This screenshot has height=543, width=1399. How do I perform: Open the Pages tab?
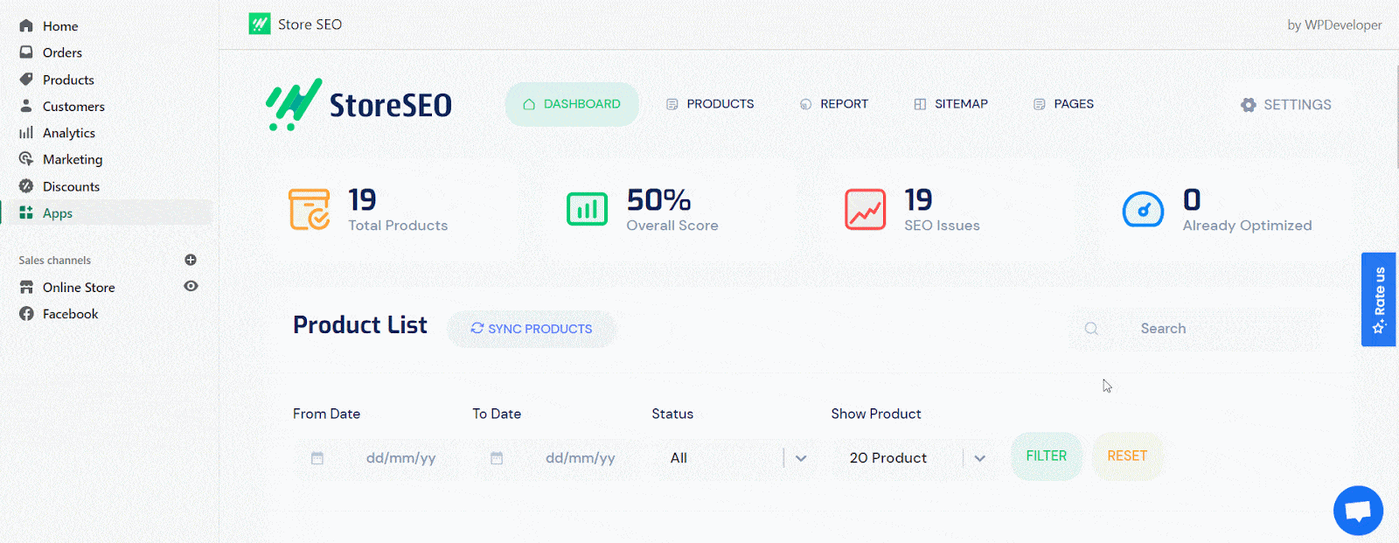(x=1064, y=104)
